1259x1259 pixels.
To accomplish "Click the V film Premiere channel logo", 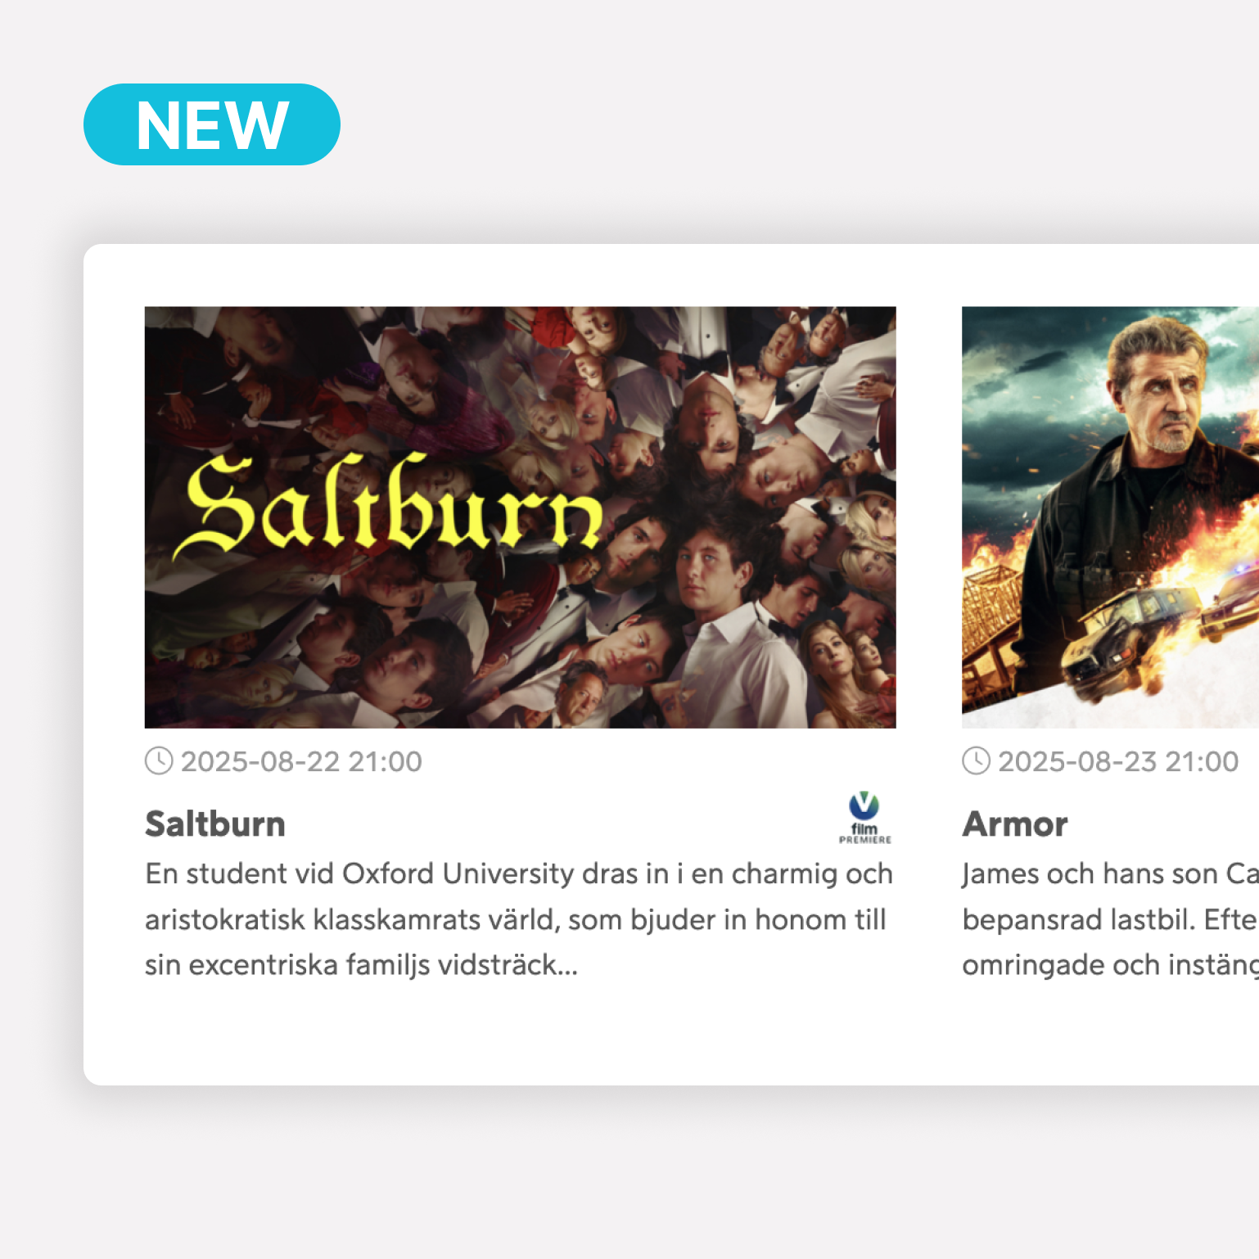I will (x=864, y=817).
